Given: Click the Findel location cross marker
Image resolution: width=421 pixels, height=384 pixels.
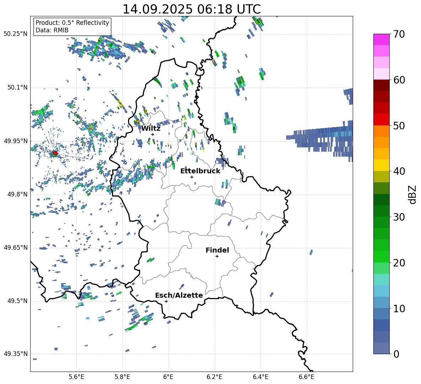Looking at the screenshot, I should pyautogui.click(x=217, y=256).
